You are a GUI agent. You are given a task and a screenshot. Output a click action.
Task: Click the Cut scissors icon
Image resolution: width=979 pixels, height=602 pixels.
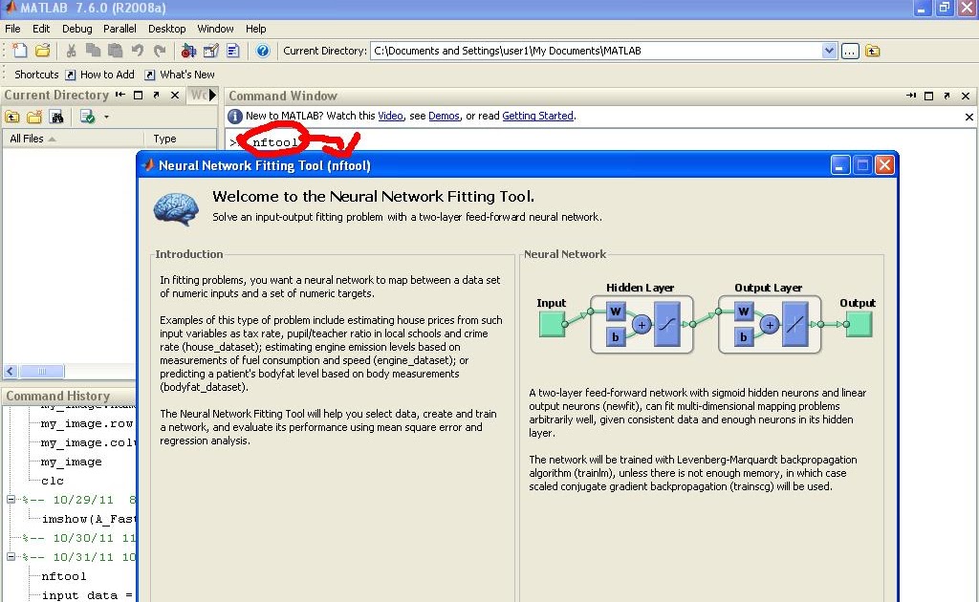[71, 51]
